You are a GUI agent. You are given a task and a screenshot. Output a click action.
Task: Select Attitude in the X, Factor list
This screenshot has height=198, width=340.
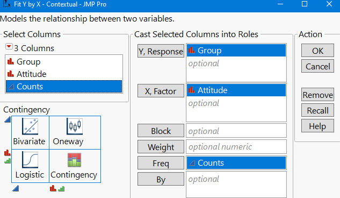point(236,90)
